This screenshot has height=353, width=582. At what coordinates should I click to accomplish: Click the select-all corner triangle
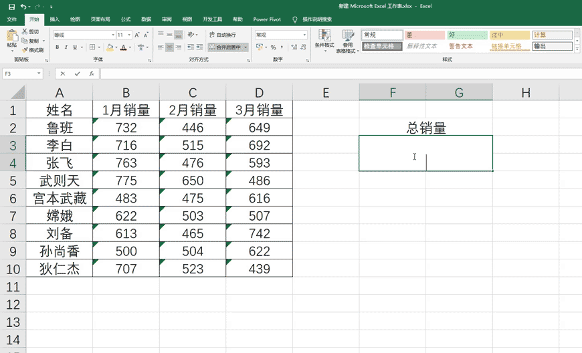[17, 92]
